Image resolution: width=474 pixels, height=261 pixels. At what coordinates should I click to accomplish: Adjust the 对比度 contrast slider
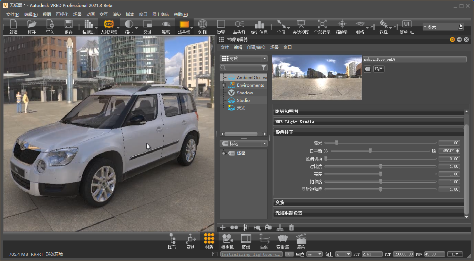(380, 166)
